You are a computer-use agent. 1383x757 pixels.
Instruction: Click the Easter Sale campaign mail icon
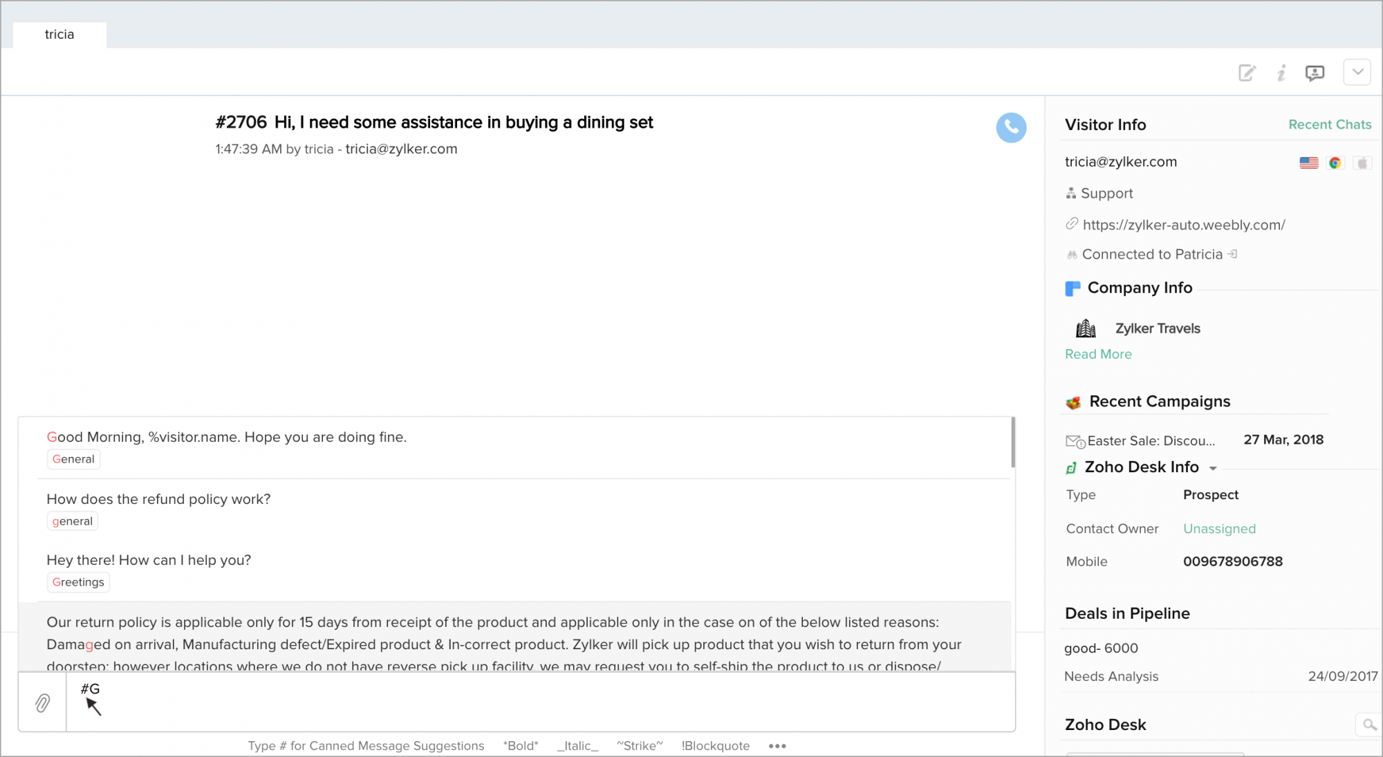click(x=1075, y=441)
